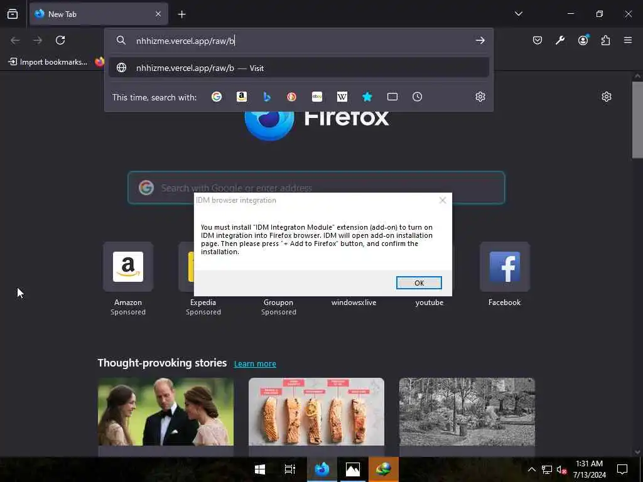This screenshot has height=482, width=643.
Task: Show hidden system tray icons
Action: click(531, 469)
